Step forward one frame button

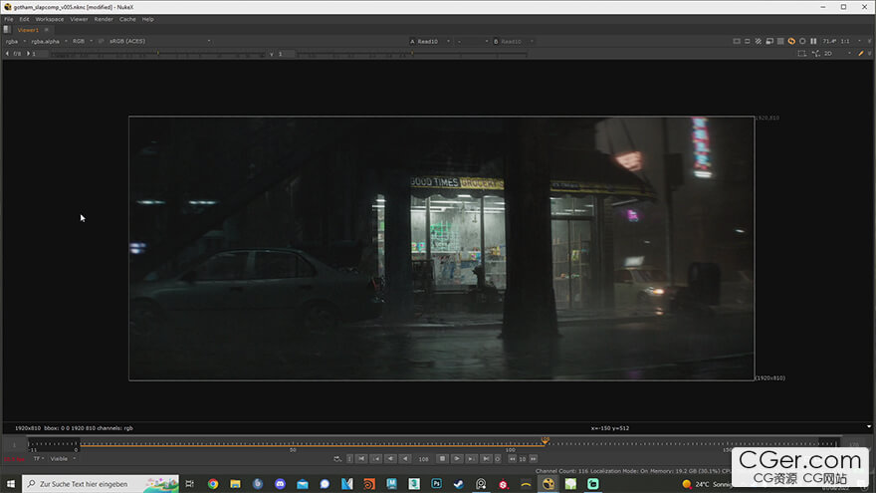point(471,459)
